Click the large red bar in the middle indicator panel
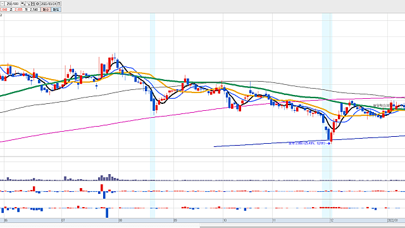 [102, 187]
